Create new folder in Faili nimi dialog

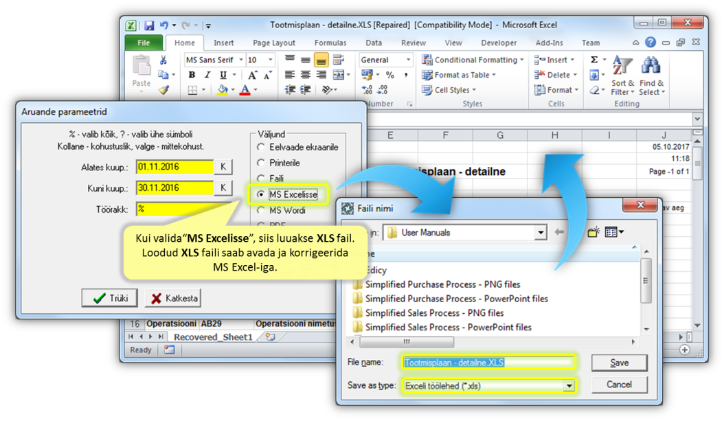coord(593,231)
